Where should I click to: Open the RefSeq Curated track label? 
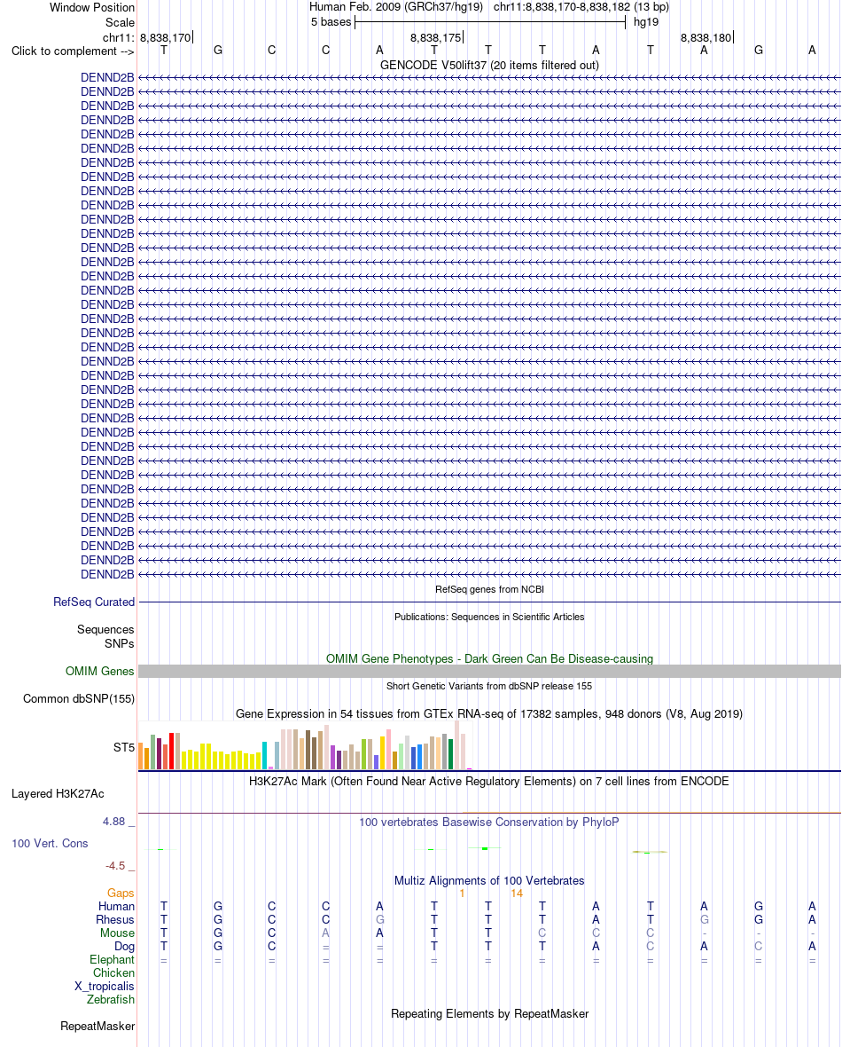(94, 602)
